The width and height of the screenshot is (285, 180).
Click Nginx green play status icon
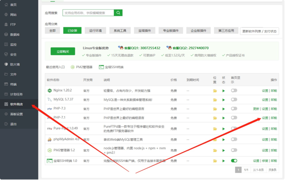pyautogui.click(x=224, y=91)
